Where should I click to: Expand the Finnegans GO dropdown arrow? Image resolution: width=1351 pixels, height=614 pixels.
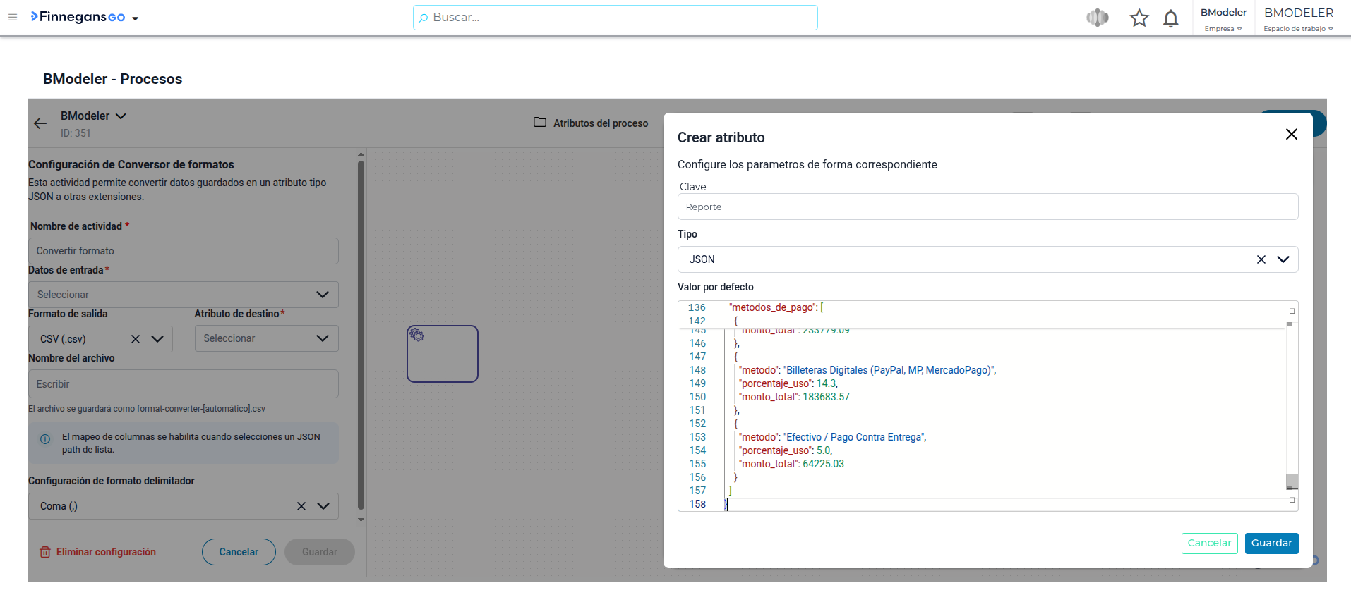[135, 18]
